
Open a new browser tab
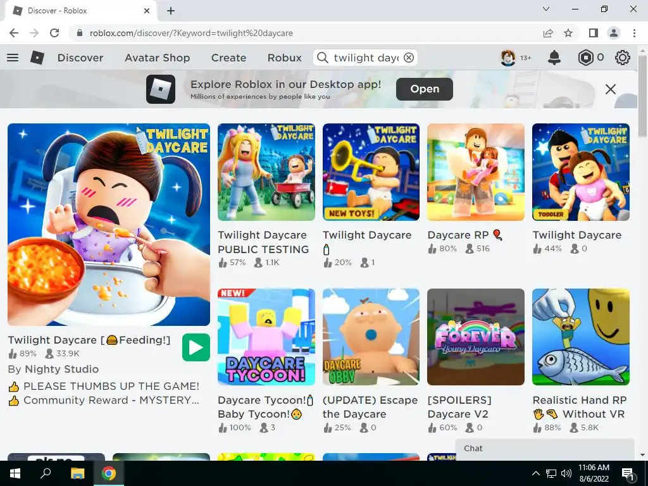coord(171,11)
